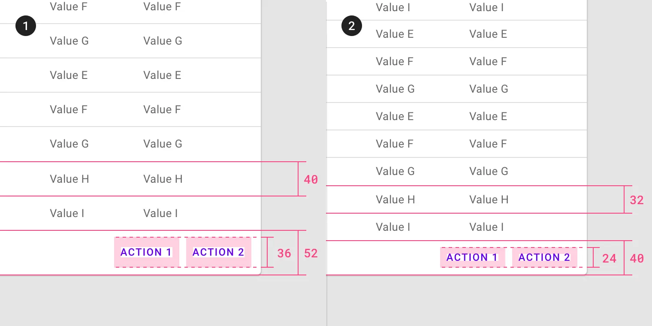Screen dimensions: 652x326
Task: Select second-column Value E in left table
Action: click(x=162, y=75)
